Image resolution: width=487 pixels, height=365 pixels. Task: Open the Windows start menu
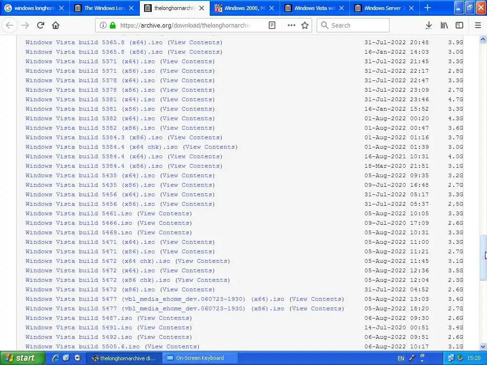pyautogui.click(x=22, y=358)
